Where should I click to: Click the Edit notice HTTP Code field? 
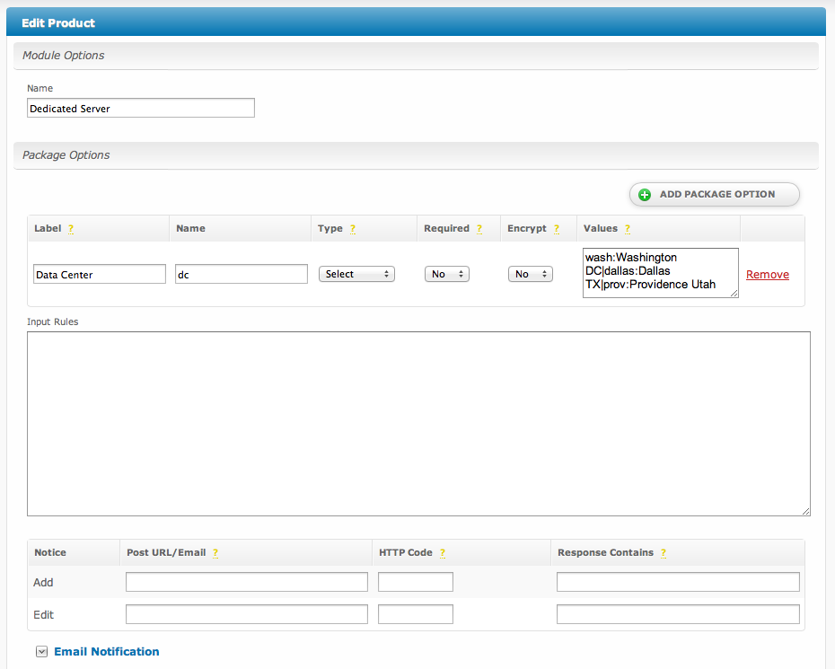pos(415,614)
